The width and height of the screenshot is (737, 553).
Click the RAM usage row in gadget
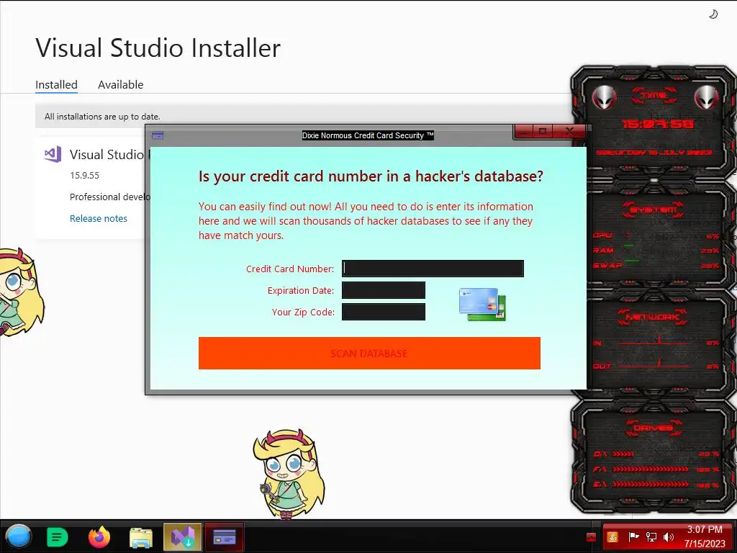(656, 250)
